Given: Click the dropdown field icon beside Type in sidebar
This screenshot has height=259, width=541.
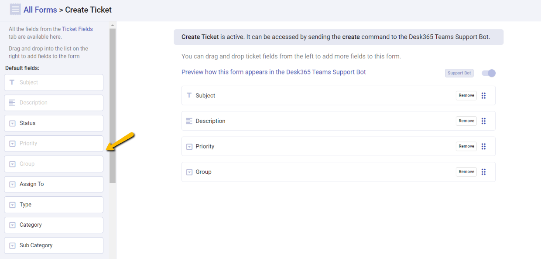Looking at the screenshot, I should [11, 205].
